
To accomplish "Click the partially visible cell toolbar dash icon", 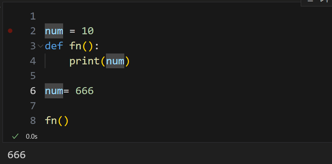I will click(x=310, y=1).
